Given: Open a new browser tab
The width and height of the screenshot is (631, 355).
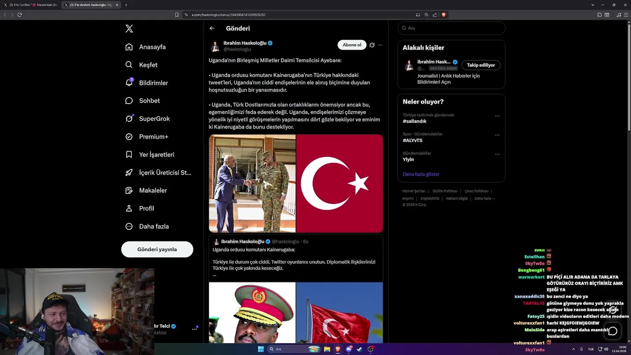Looking at the screenshot, I should click(x=126, y=5).
